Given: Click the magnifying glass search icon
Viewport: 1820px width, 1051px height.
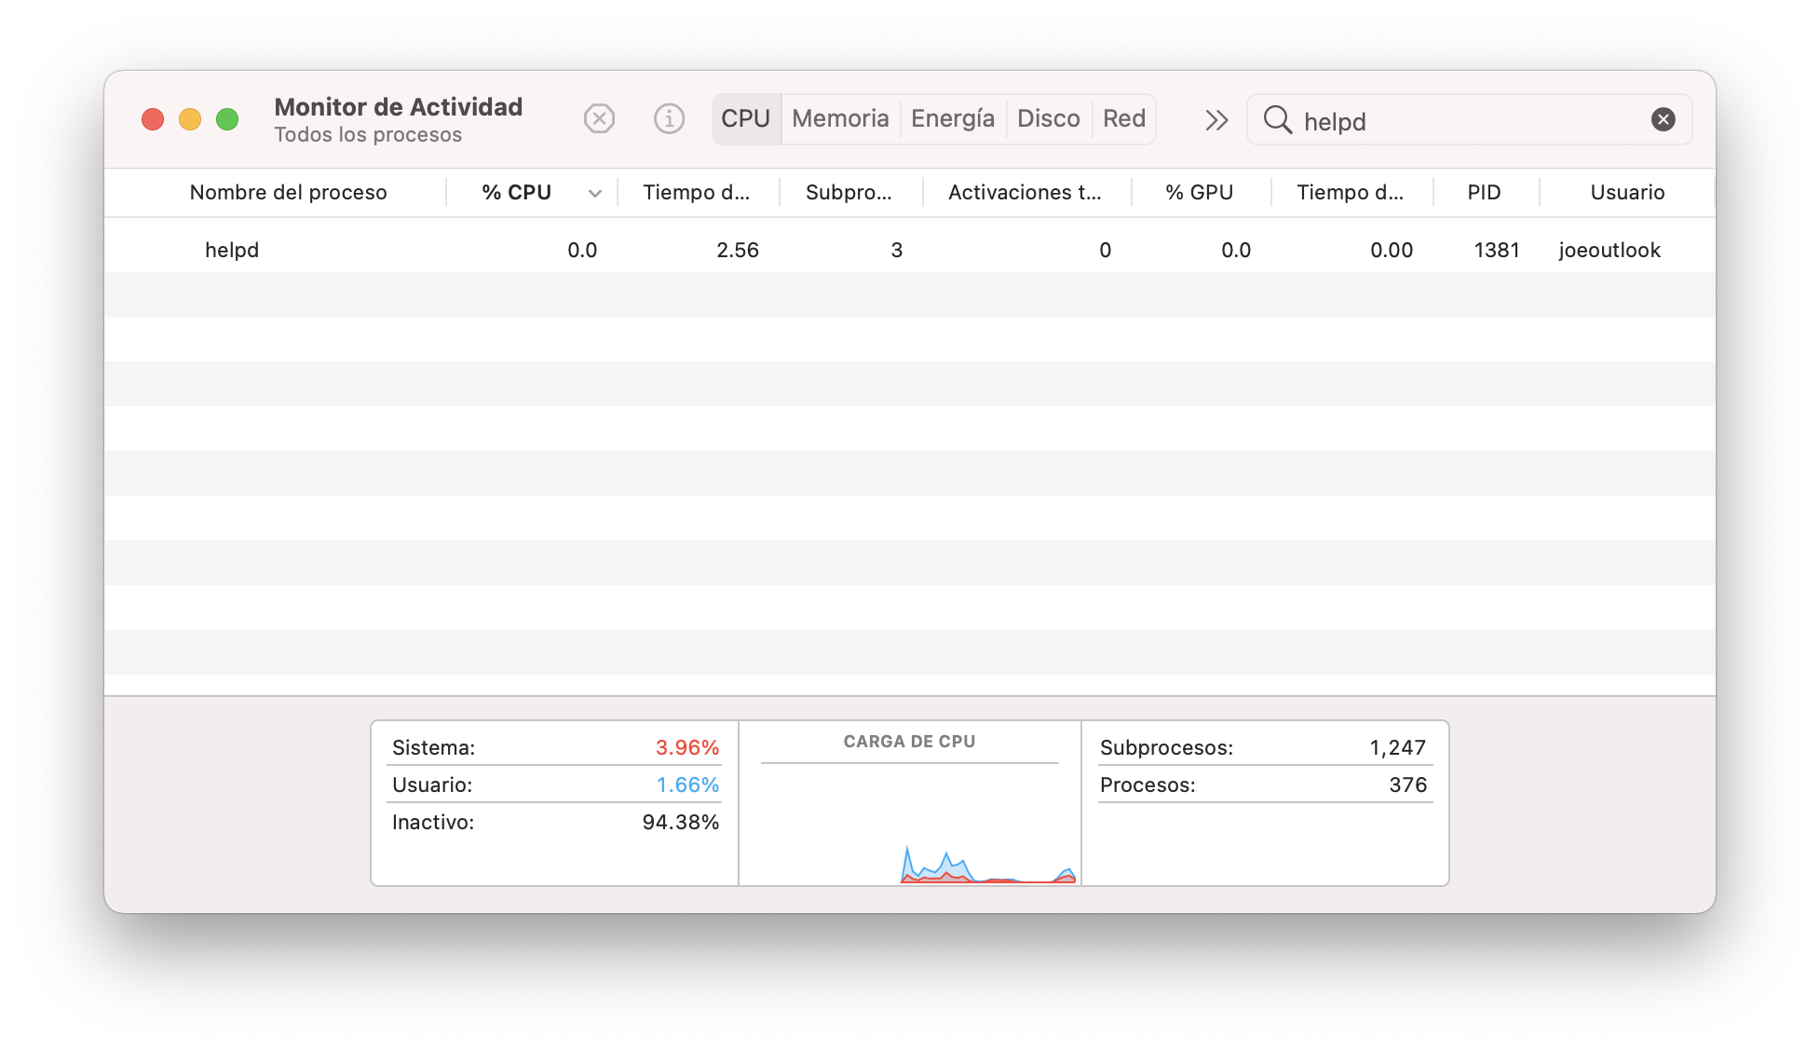Looking at the screenshot, I should click(1277, 120).
